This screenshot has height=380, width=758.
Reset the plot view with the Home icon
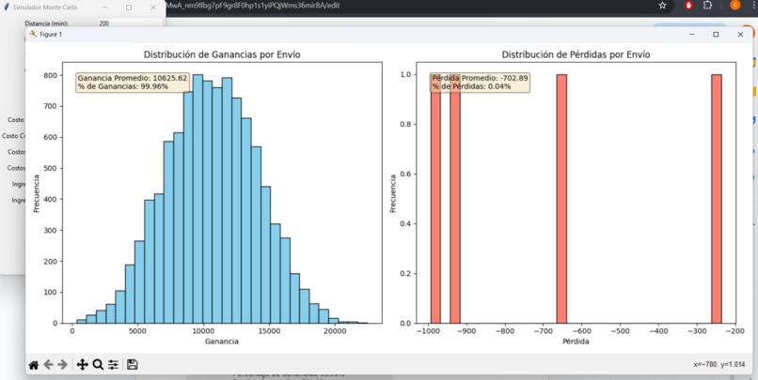(x=34, y=365)
